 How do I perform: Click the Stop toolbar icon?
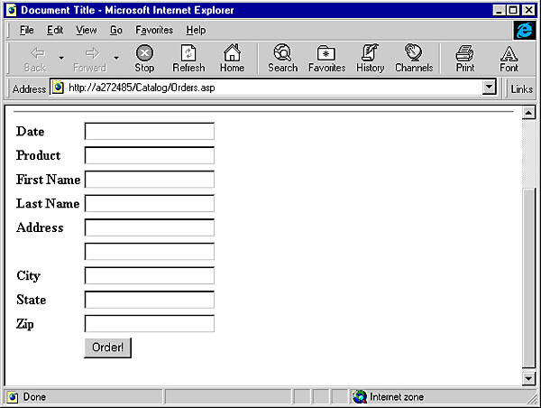click(x=144, y=58)
